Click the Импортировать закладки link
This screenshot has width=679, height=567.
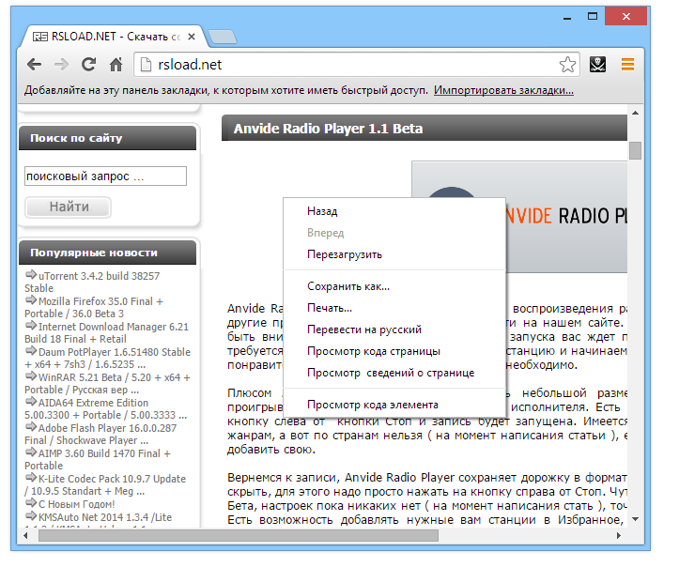pyautogui.click(x=503, y=90)
